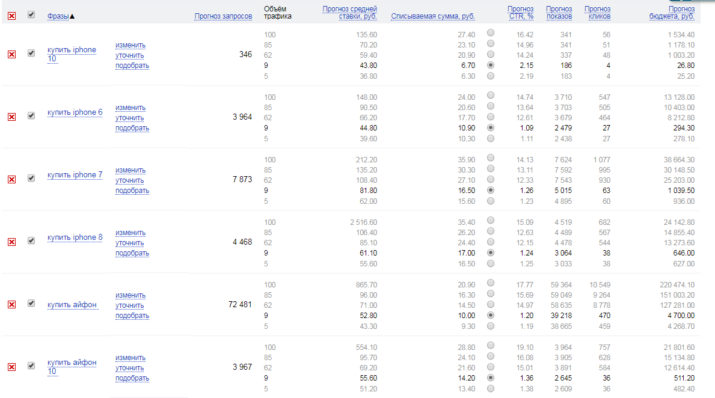Click red delete icon for 'купить iphone 10'

tap(11, 55)
